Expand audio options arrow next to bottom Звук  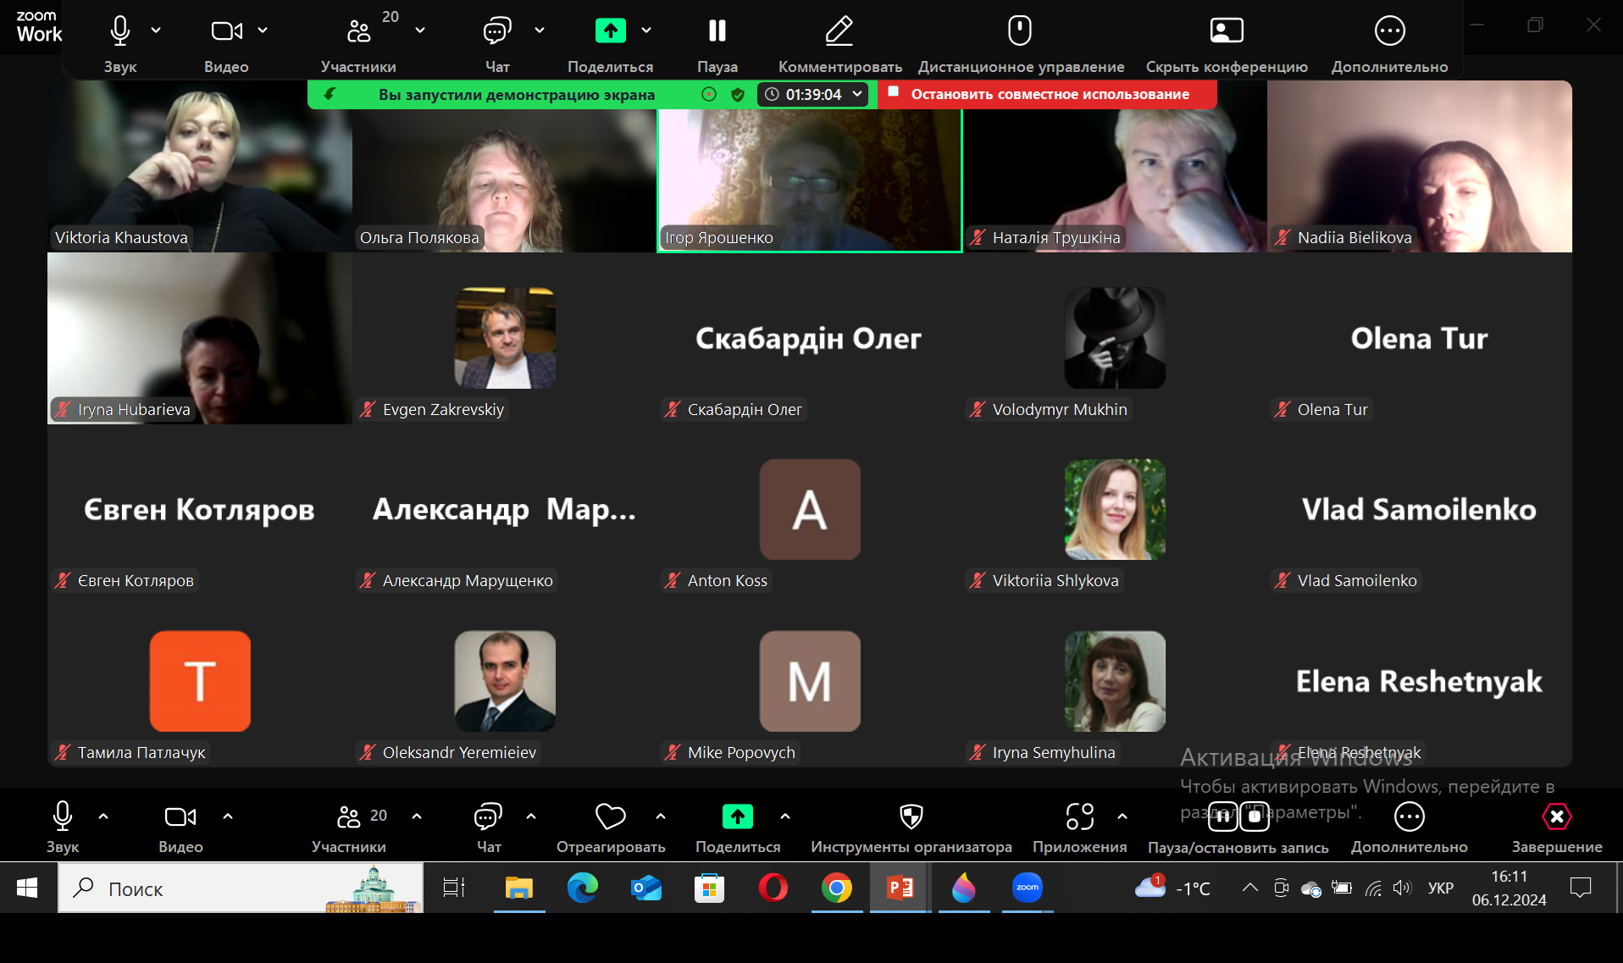pos(103,816)
